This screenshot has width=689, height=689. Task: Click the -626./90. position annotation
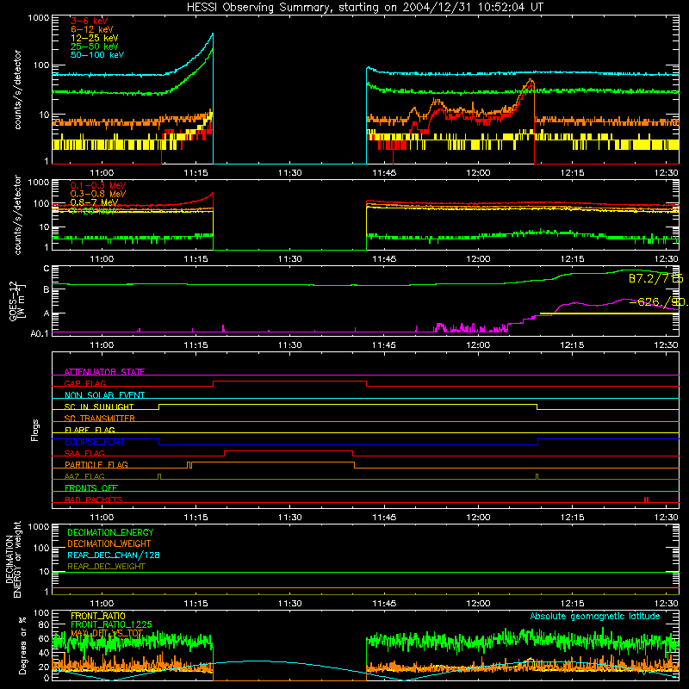(x=659, y=302)
